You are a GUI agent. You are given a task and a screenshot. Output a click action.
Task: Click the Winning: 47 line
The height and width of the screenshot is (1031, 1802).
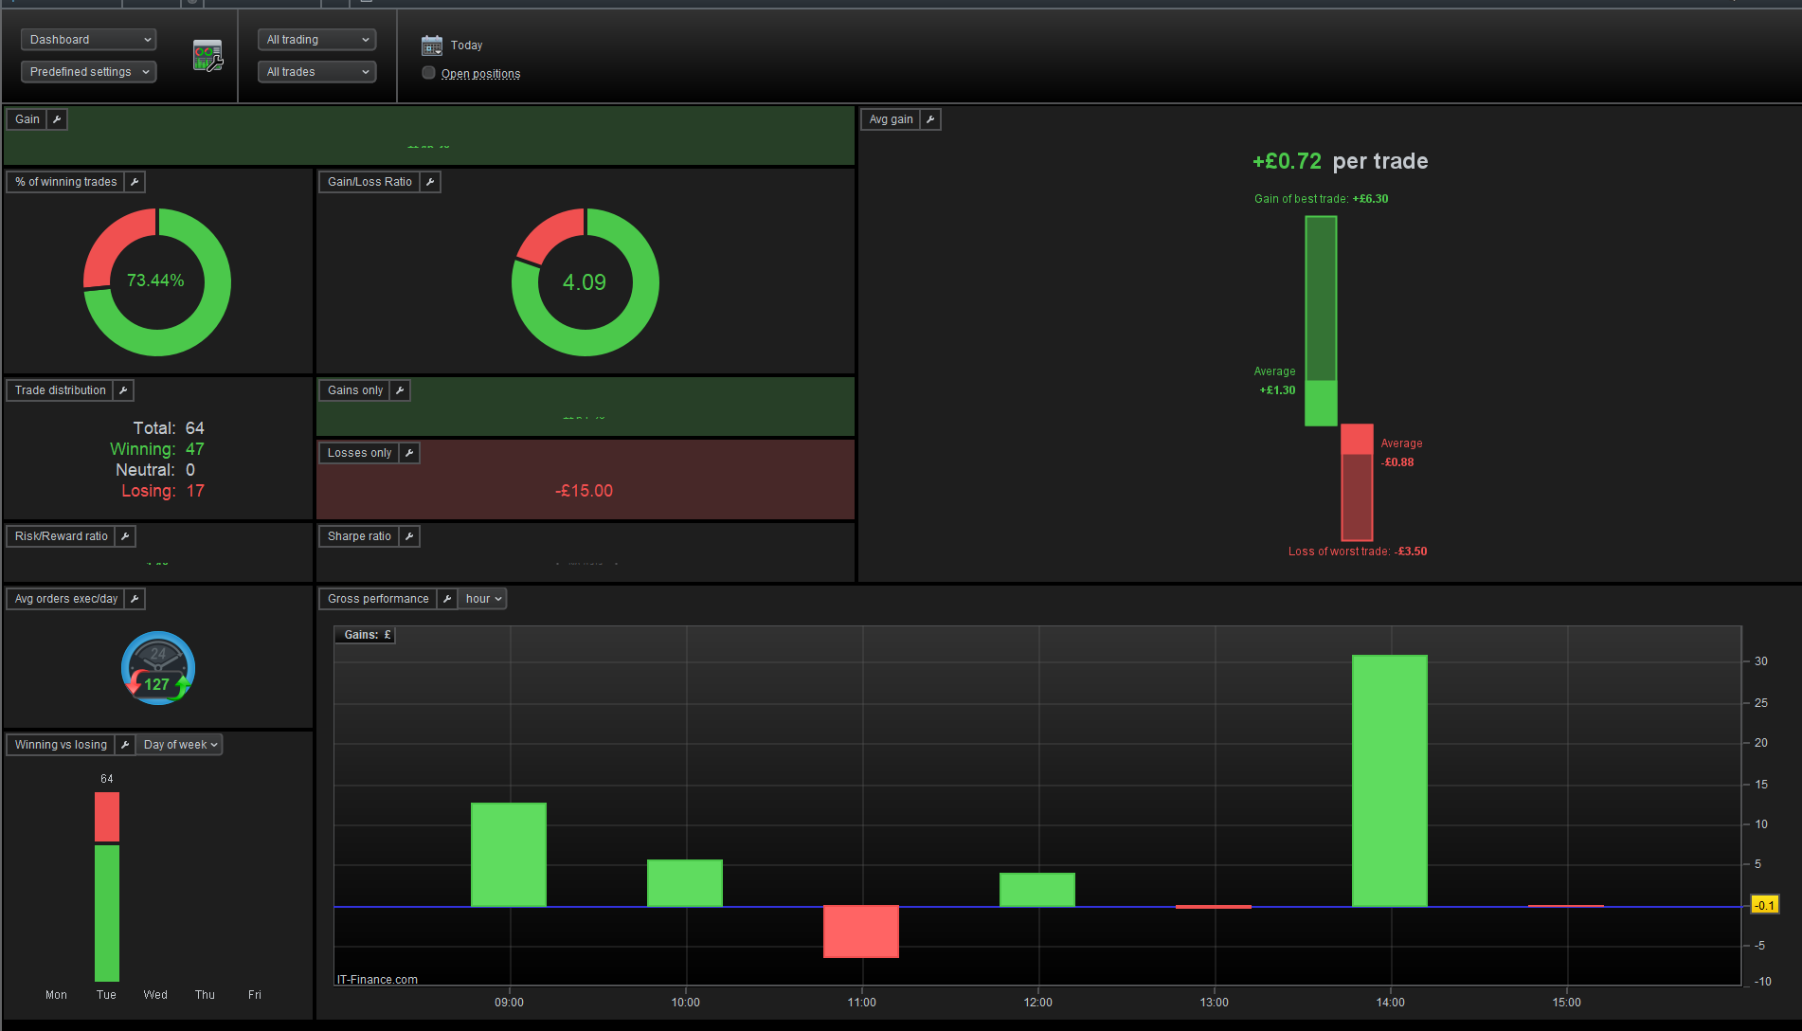tap(157, 449)
